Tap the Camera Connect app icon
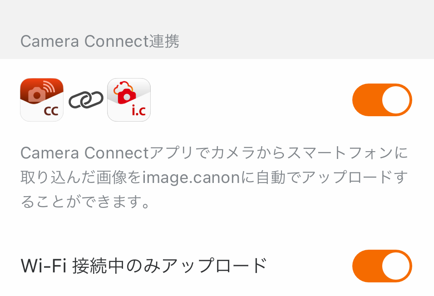Viewport: 434px width, 296px height. click(x=42, y=100)
